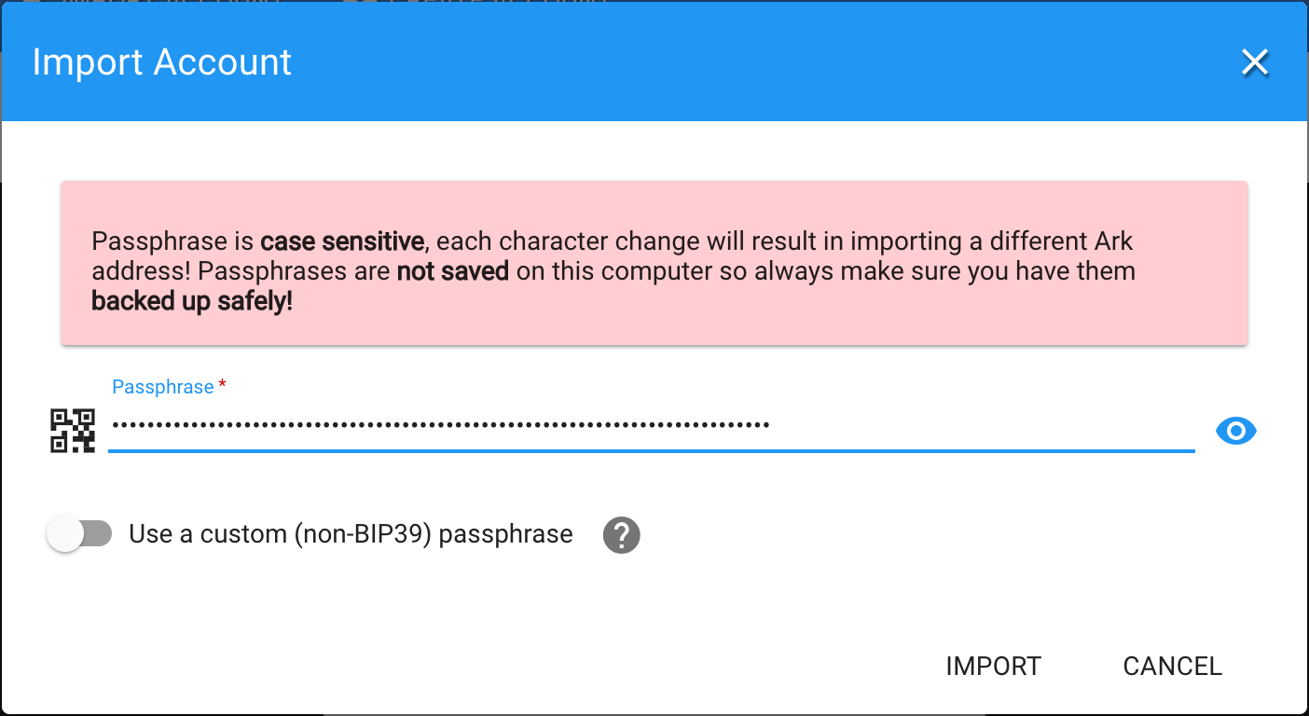Click the red required asterisk beside Passphrase
The image size is (1309, 716).
point(222,385)
